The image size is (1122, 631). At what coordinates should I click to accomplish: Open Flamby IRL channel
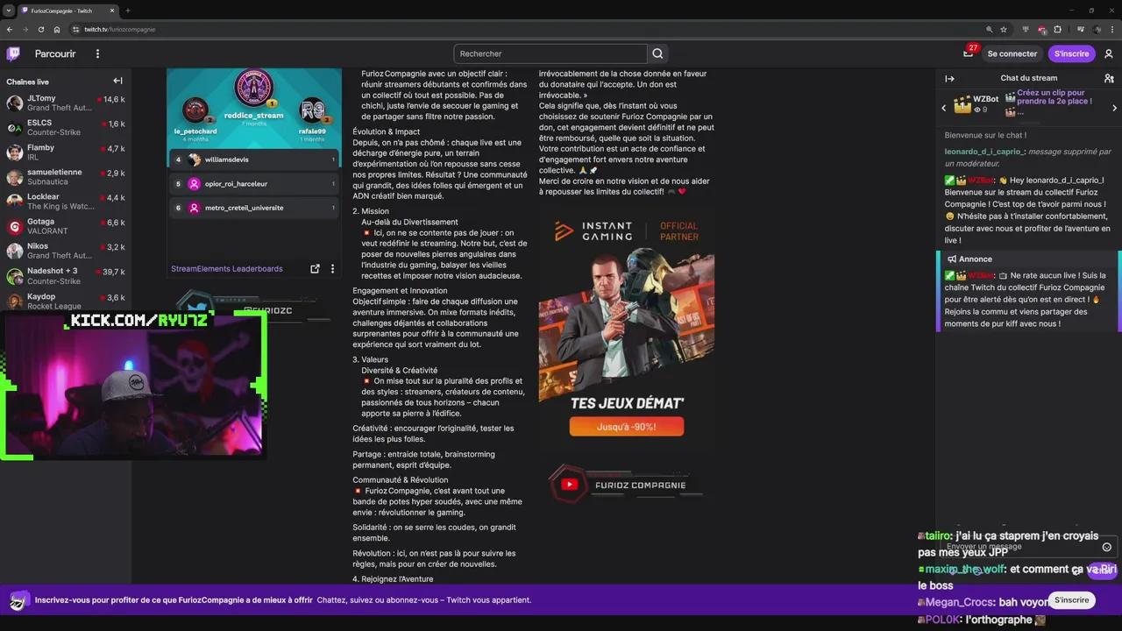tap(66, 152)
